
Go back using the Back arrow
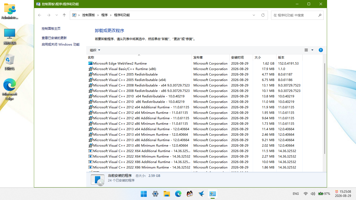pyautogui.click(x=40, y=15)
